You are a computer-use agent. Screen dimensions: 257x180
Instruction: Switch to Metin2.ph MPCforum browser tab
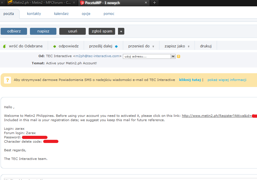[42, 3]
